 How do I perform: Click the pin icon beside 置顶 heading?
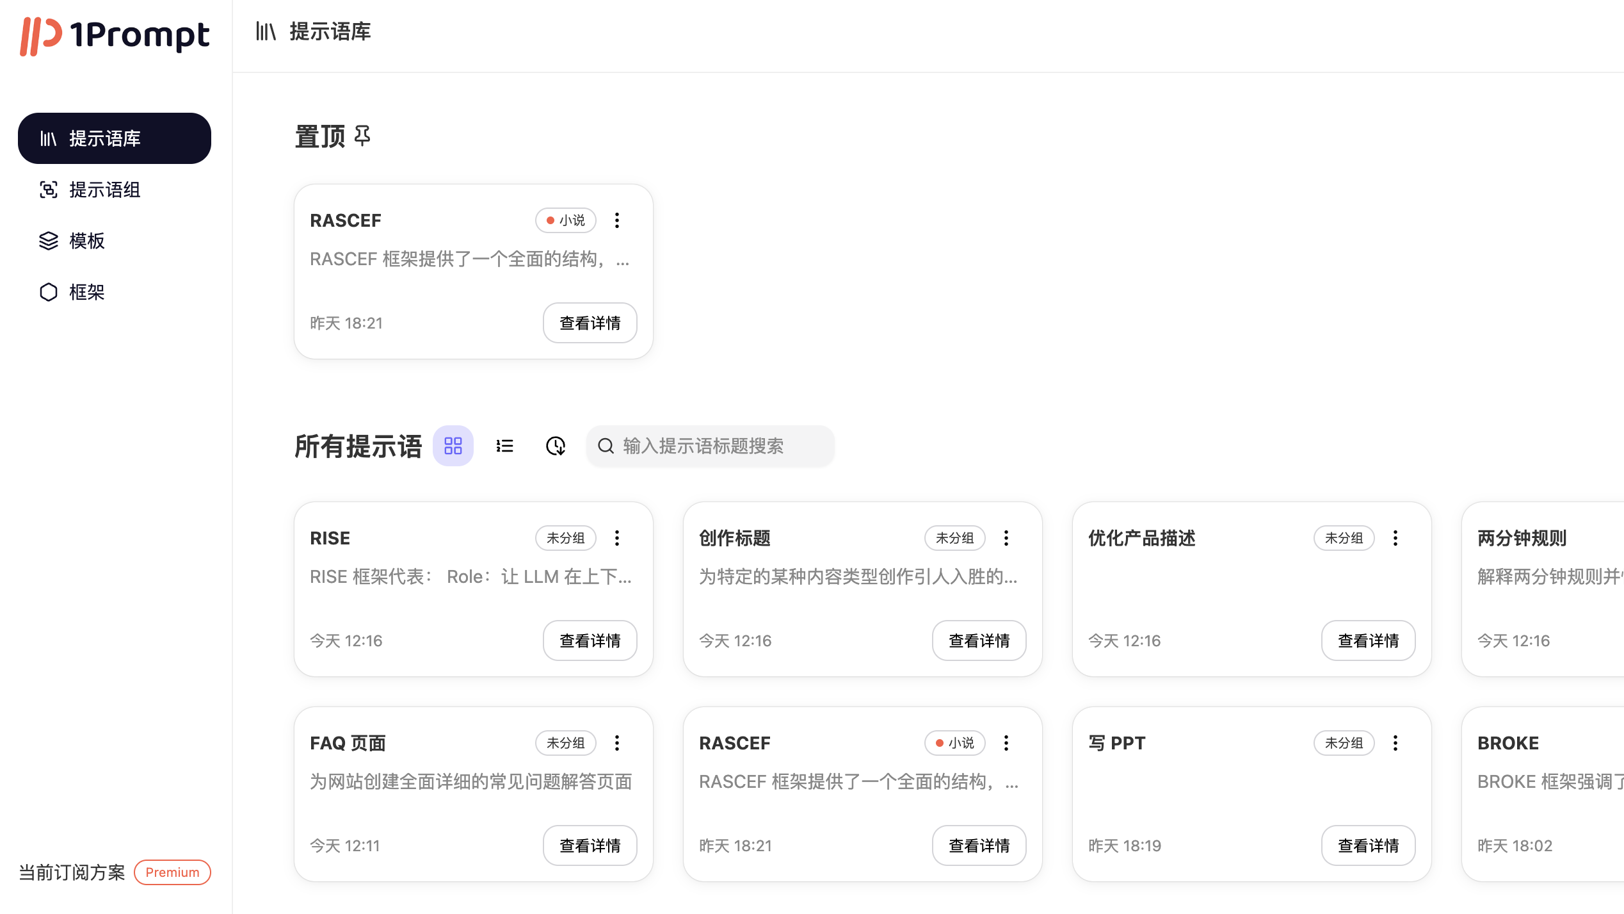tap(362, 136)
